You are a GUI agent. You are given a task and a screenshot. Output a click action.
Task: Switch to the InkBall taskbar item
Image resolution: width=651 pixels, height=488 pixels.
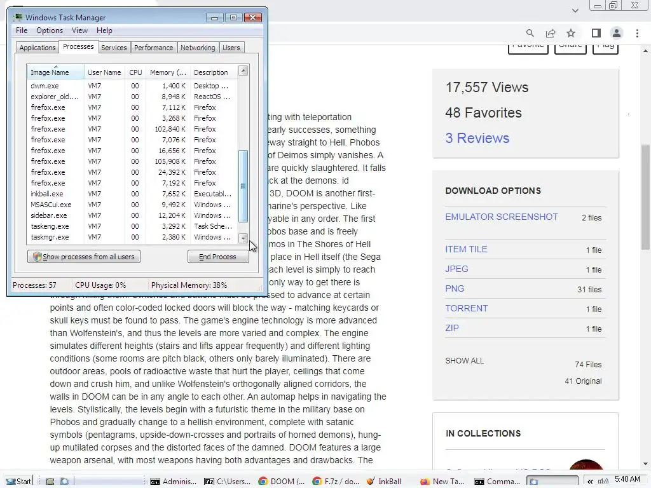pos(385,482)
